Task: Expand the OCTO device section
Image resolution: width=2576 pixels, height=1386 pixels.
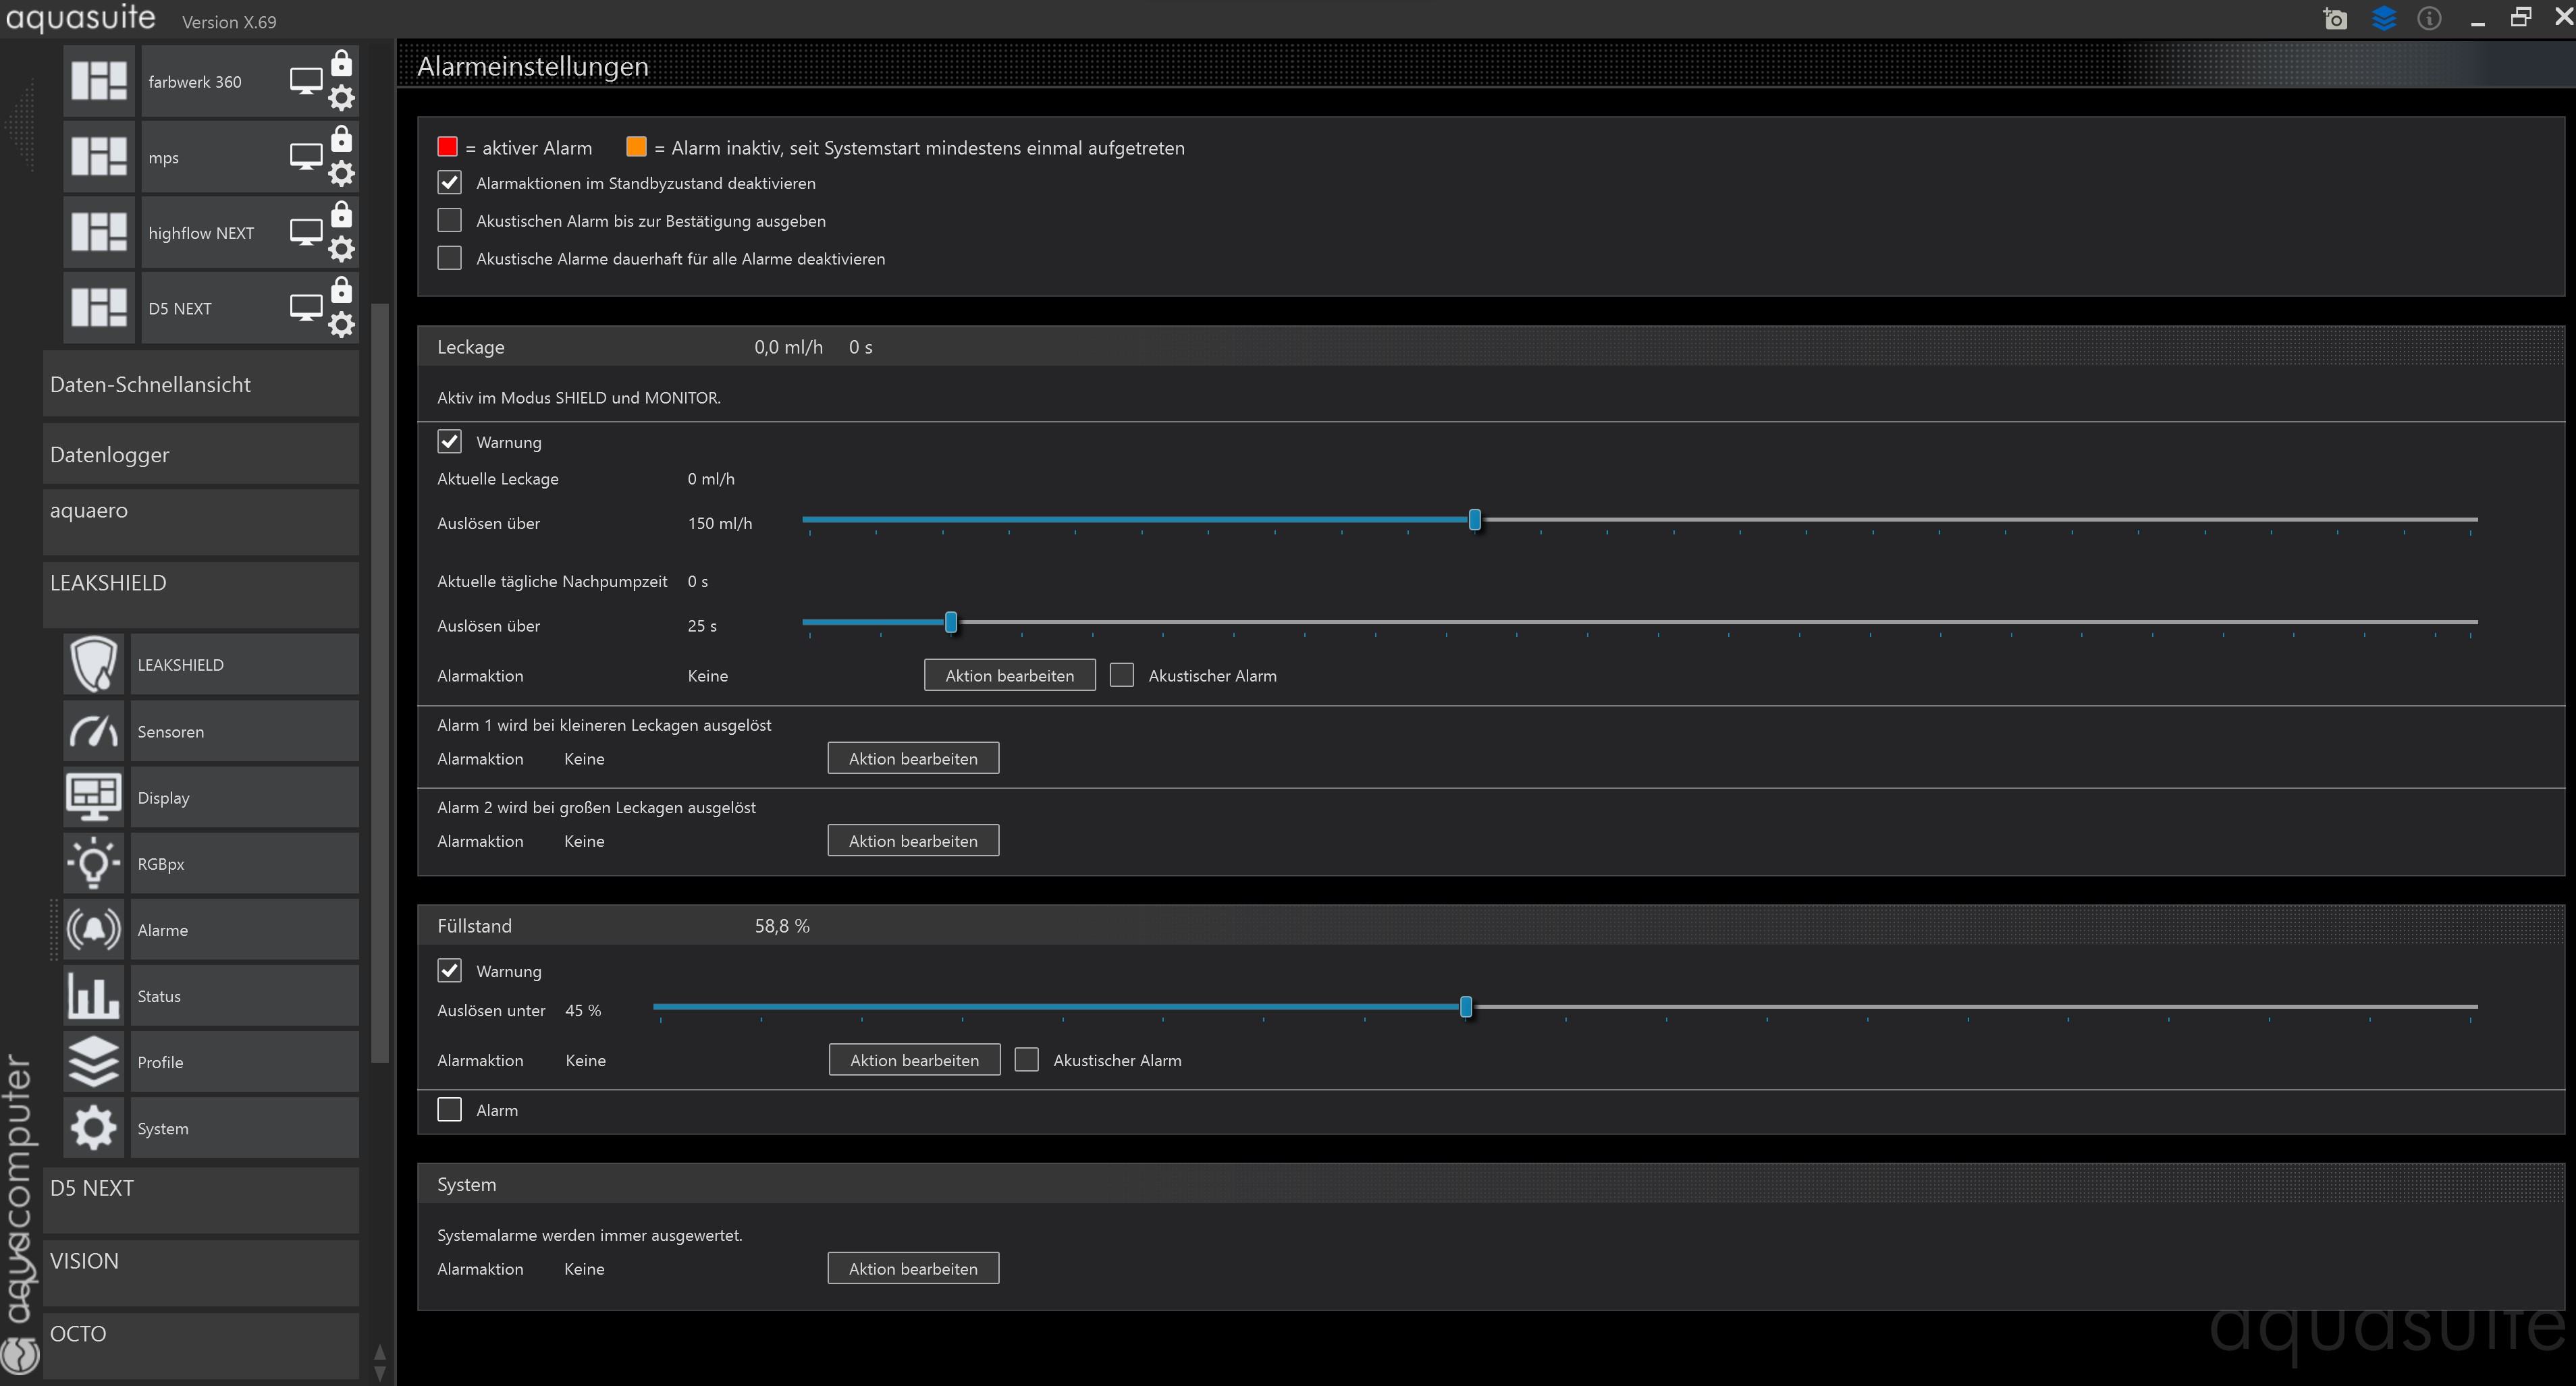Action: coord(201,1346)
